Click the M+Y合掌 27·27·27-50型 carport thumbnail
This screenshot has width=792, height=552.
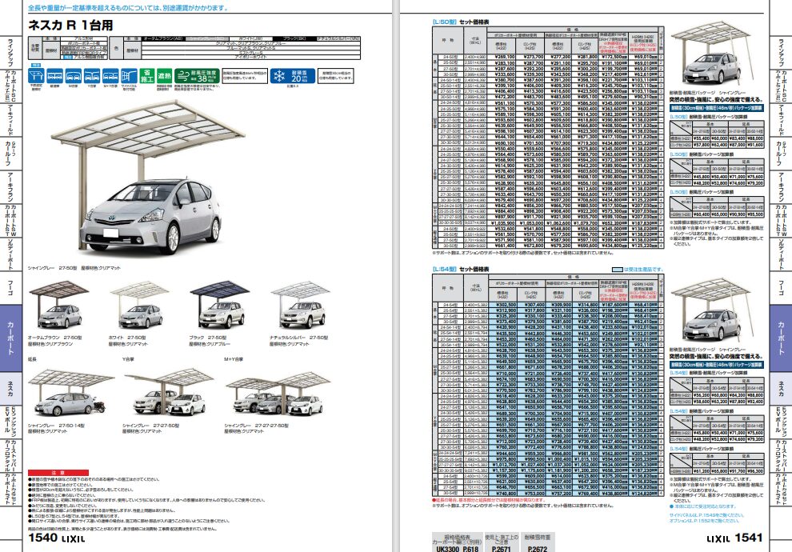click(278, 393)
